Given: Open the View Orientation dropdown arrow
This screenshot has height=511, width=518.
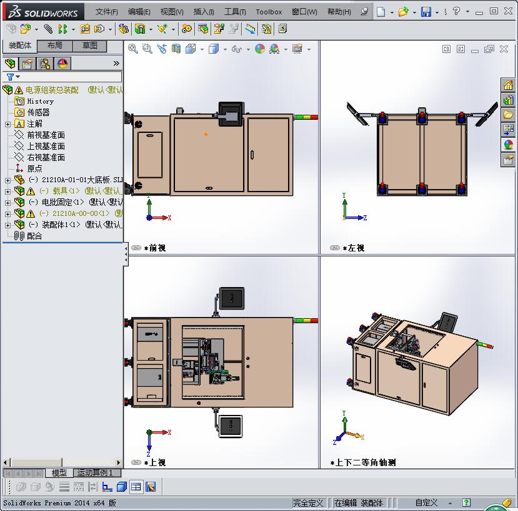Looking at the screenshot, I should pos(202,49).
